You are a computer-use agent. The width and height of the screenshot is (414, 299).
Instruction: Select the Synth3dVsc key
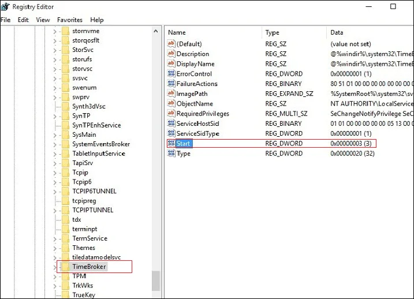coord(89,106)
